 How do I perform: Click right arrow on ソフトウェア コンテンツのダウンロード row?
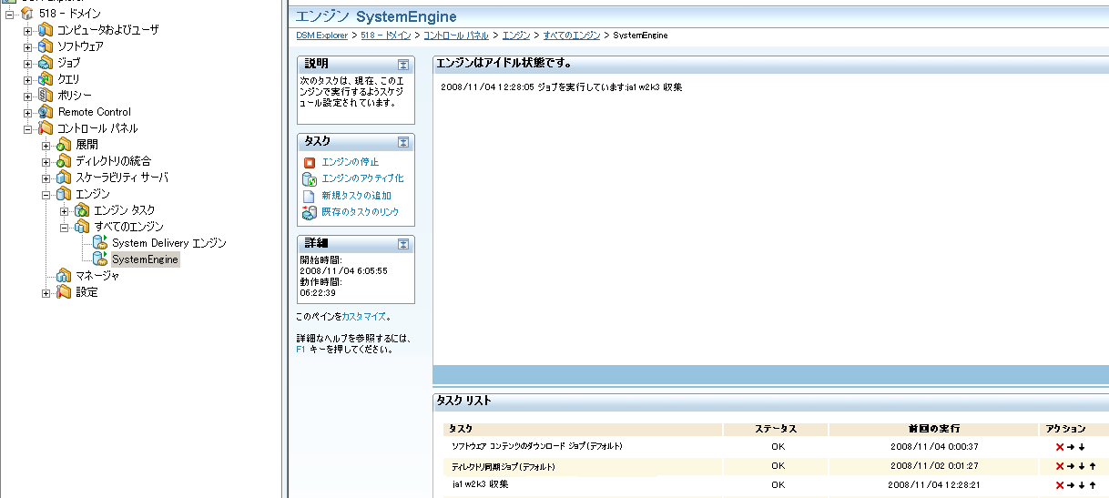pyautogui.click(x=1071, y=447)
